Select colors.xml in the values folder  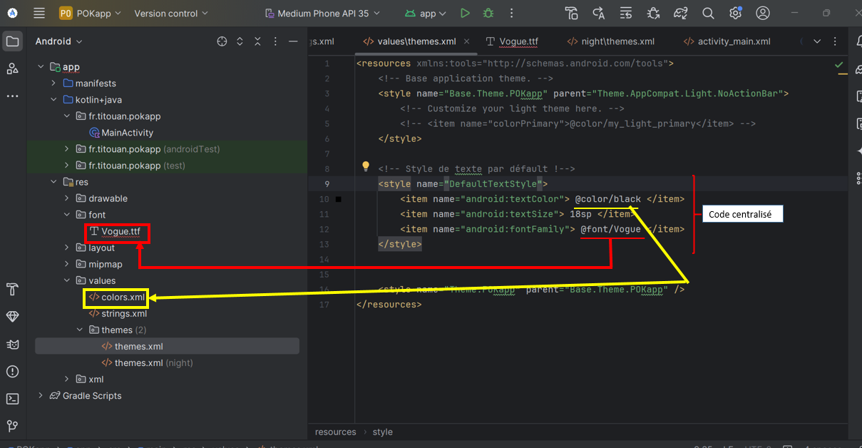point(117,297)
